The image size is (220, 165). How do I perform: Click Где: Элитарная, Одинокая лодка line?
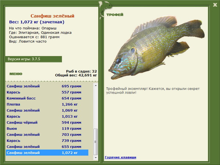(40, 33)
